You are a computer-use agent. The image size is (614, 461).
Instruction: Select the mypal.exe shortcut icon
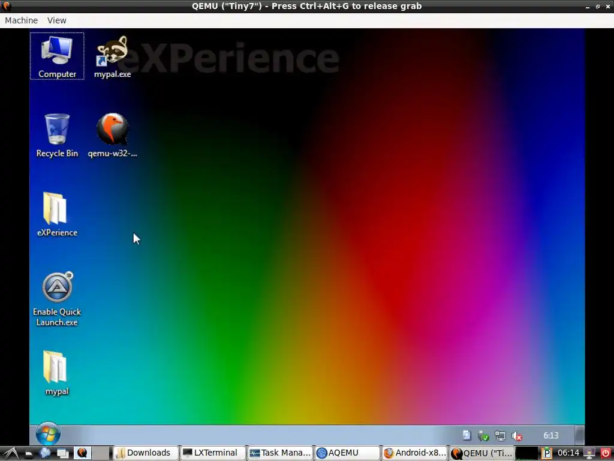112,56
